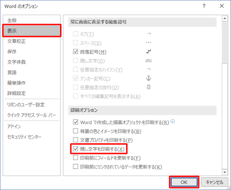Click the anchor symbol icon
The width and height of the screenshot is (231, 190).
tap(149, 78)
